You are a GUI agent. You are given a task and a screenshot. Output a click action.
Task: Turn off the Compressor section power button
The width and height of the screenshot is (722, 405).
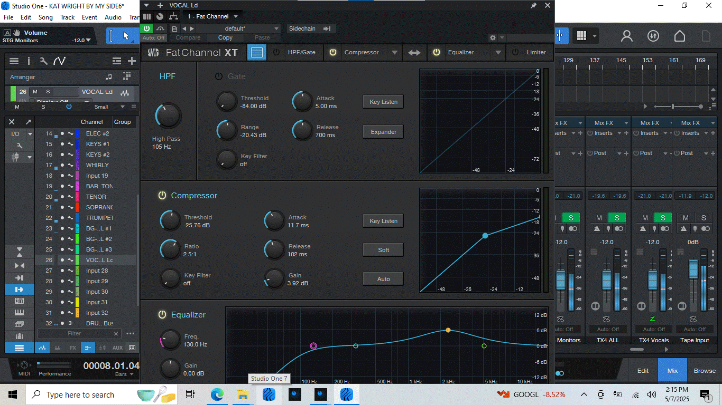point(162,196)
